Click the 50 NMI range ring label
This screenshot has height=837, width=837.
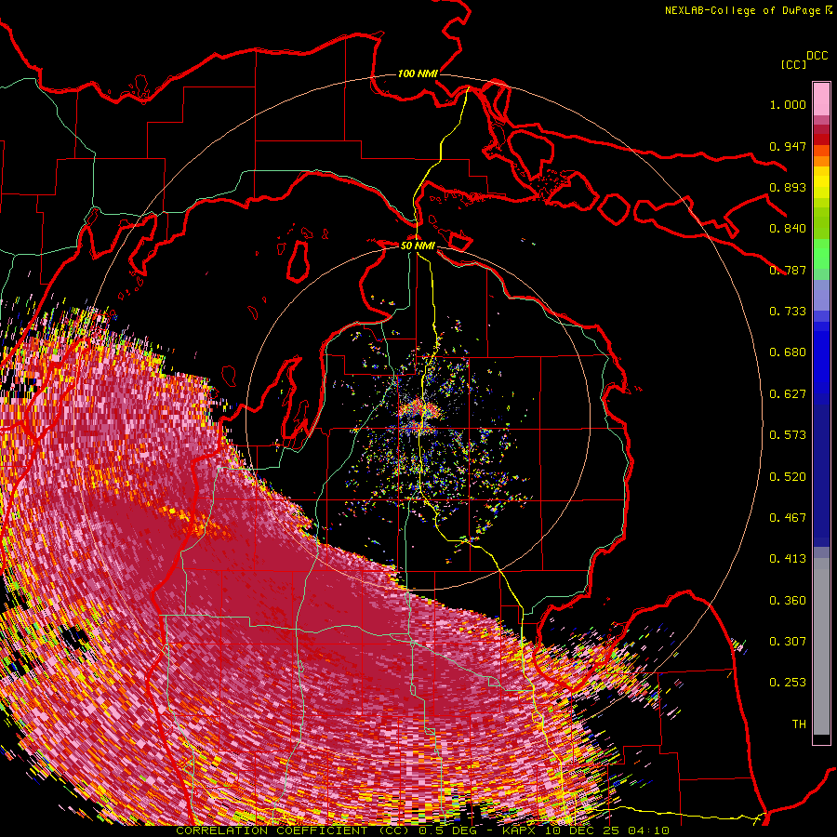[x=418, y=246]
